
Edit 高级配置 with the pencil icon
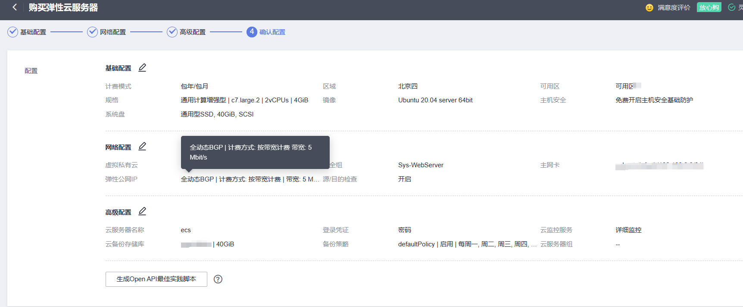pos(142,211)
